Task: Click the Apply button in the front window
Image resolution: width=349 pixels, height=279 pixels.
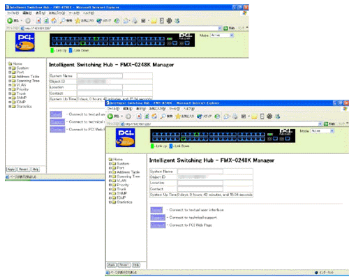Action: tap(112, 265)
